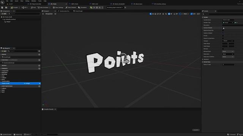Open the File menu
This screenshot has width=243, height=136.
(7, 1)
